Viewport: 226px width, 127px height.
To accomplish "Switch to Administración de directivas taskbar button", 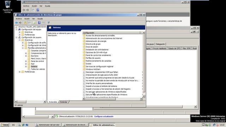I will click(x=75, y=125).
